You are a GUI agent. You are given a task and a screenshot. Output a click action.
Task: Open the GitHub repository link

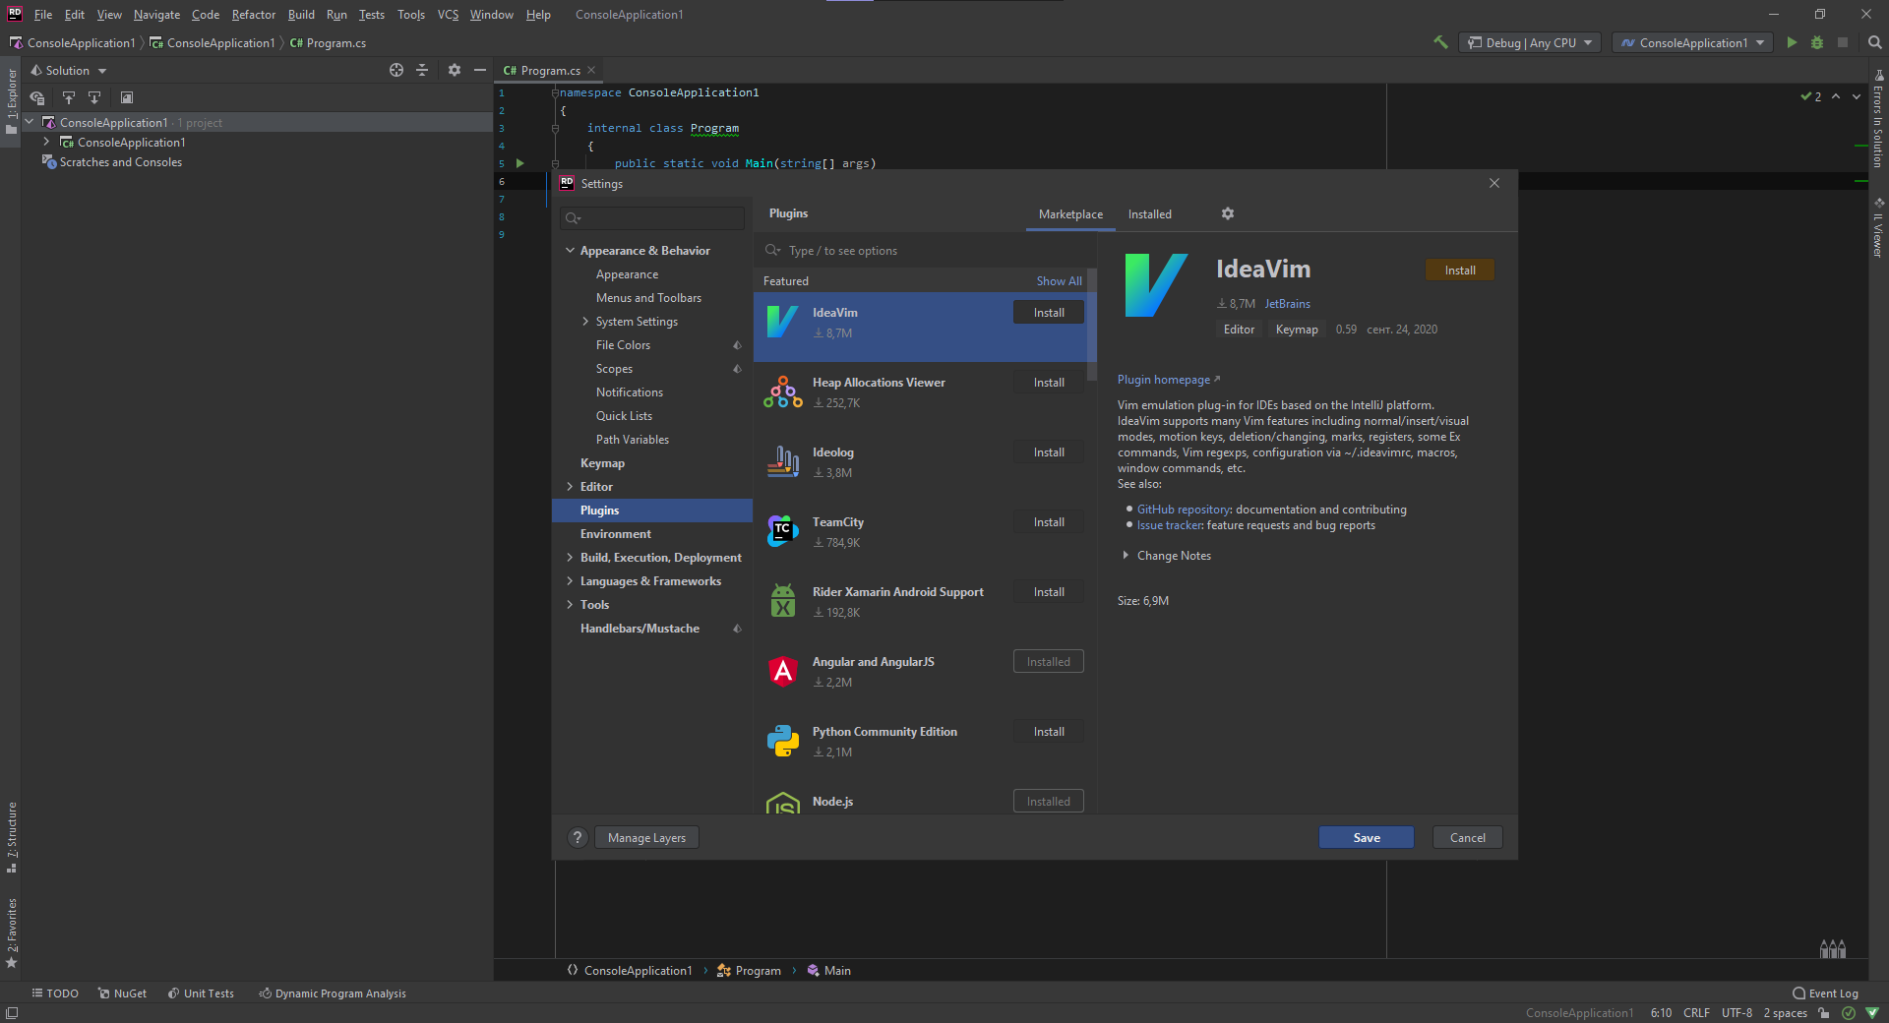coord(1184,510)
